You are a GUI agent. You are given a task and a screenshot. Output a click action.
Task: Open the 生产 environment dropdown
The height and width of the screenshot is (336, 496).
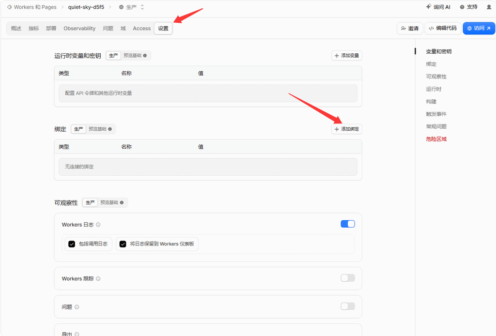[131, 7]
